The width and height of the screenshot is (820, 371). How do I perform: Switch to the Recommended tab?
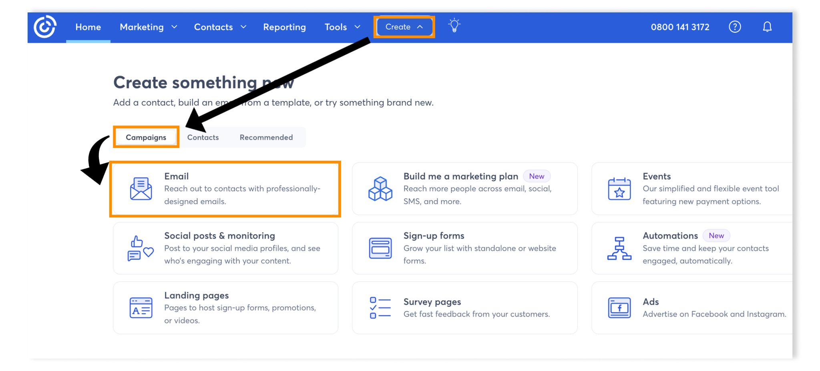click(266, 137)
